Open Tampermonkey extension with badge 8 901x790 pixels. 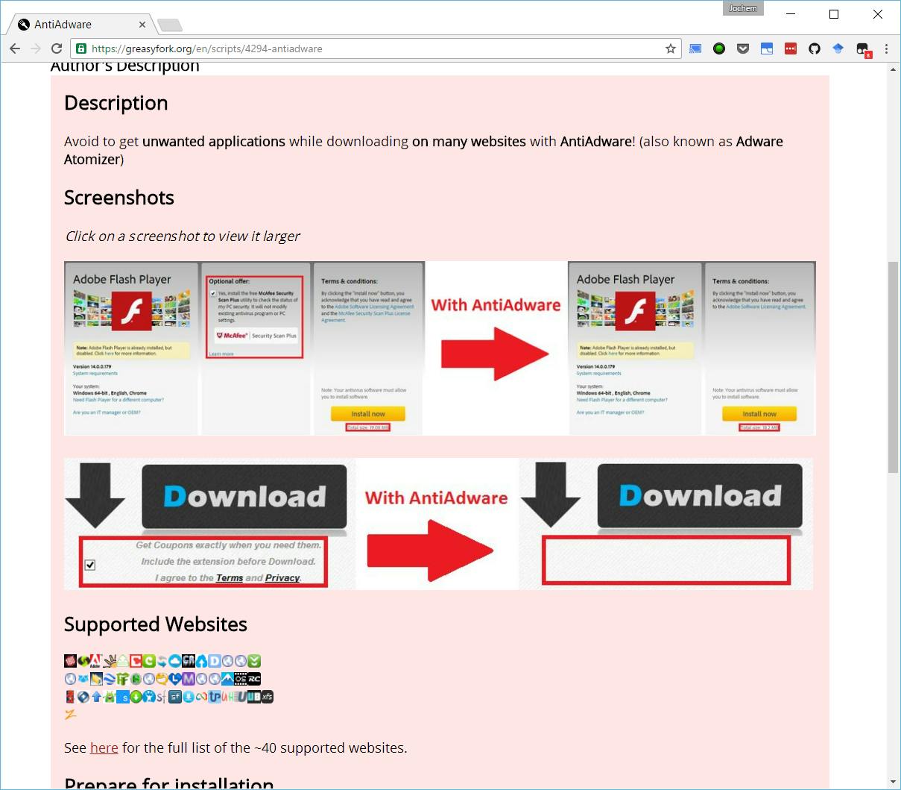(x=863, y=50)
